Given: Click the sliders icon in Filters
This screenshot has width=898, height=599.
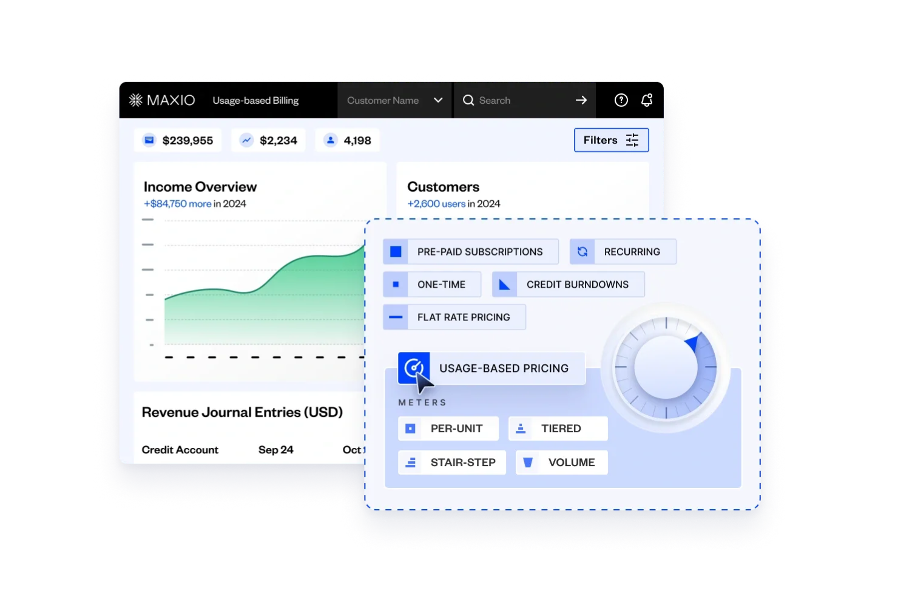Looking at the screenshot, I should tap(632, 140).
